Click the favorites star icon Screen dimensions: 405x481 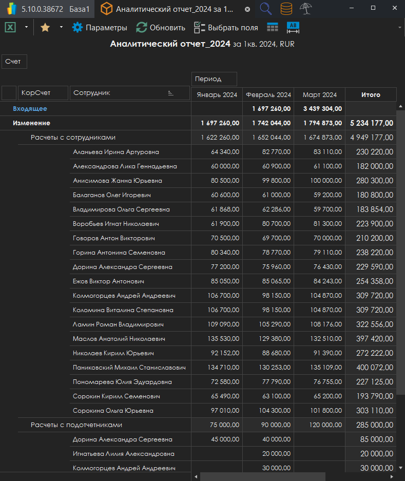(45, 28)
